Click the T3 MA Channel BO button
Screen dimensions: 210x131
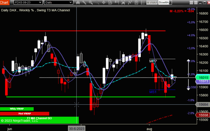pos(39,120)
